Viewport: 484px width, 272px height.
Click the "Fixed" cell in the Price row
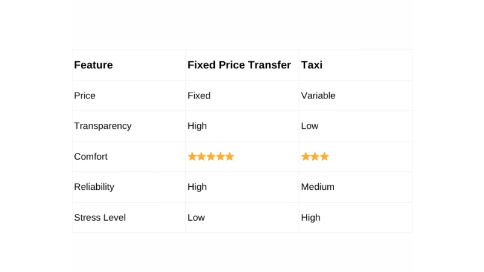click(x=199, y=96)
